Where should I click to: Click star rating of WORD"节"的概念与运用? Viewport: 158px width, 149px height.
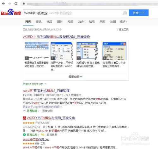coord(28,123)
